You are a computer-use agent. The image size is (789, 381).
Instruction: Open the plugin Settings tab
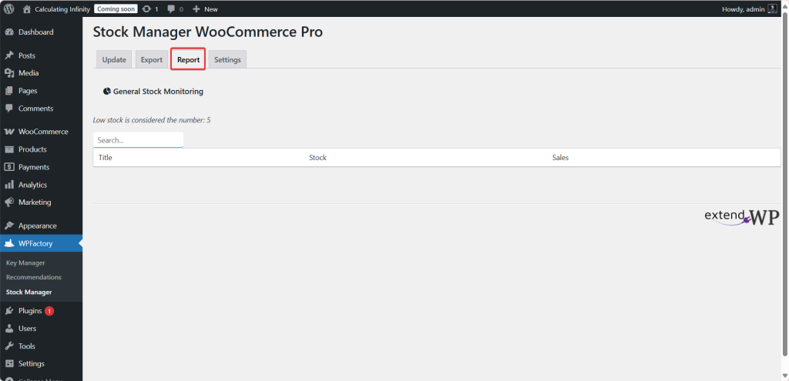pyautogui.click(x=227, y=59)
